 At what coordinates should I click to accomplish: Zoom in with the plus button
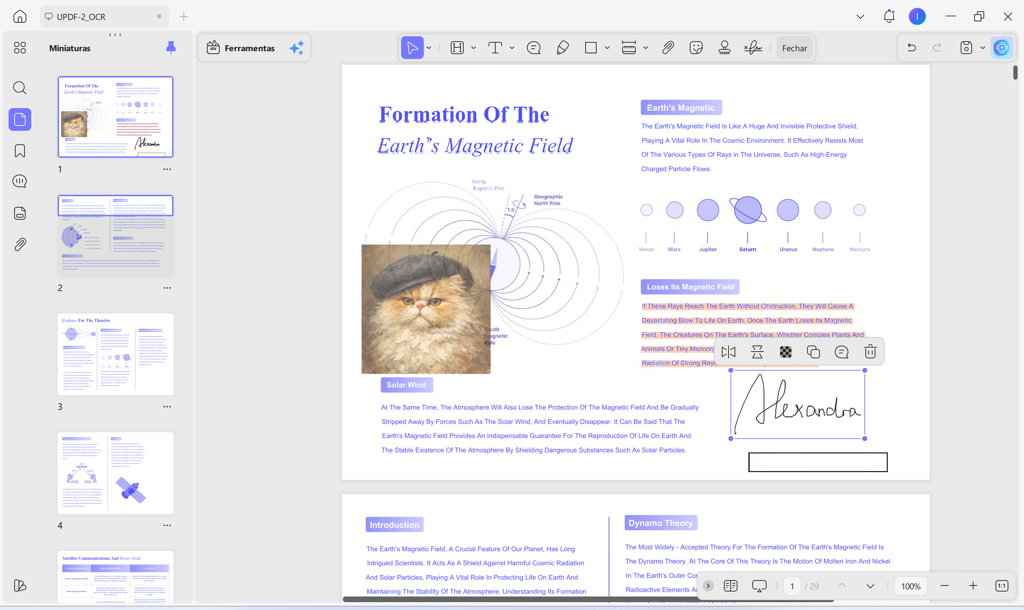pos(973,586)
